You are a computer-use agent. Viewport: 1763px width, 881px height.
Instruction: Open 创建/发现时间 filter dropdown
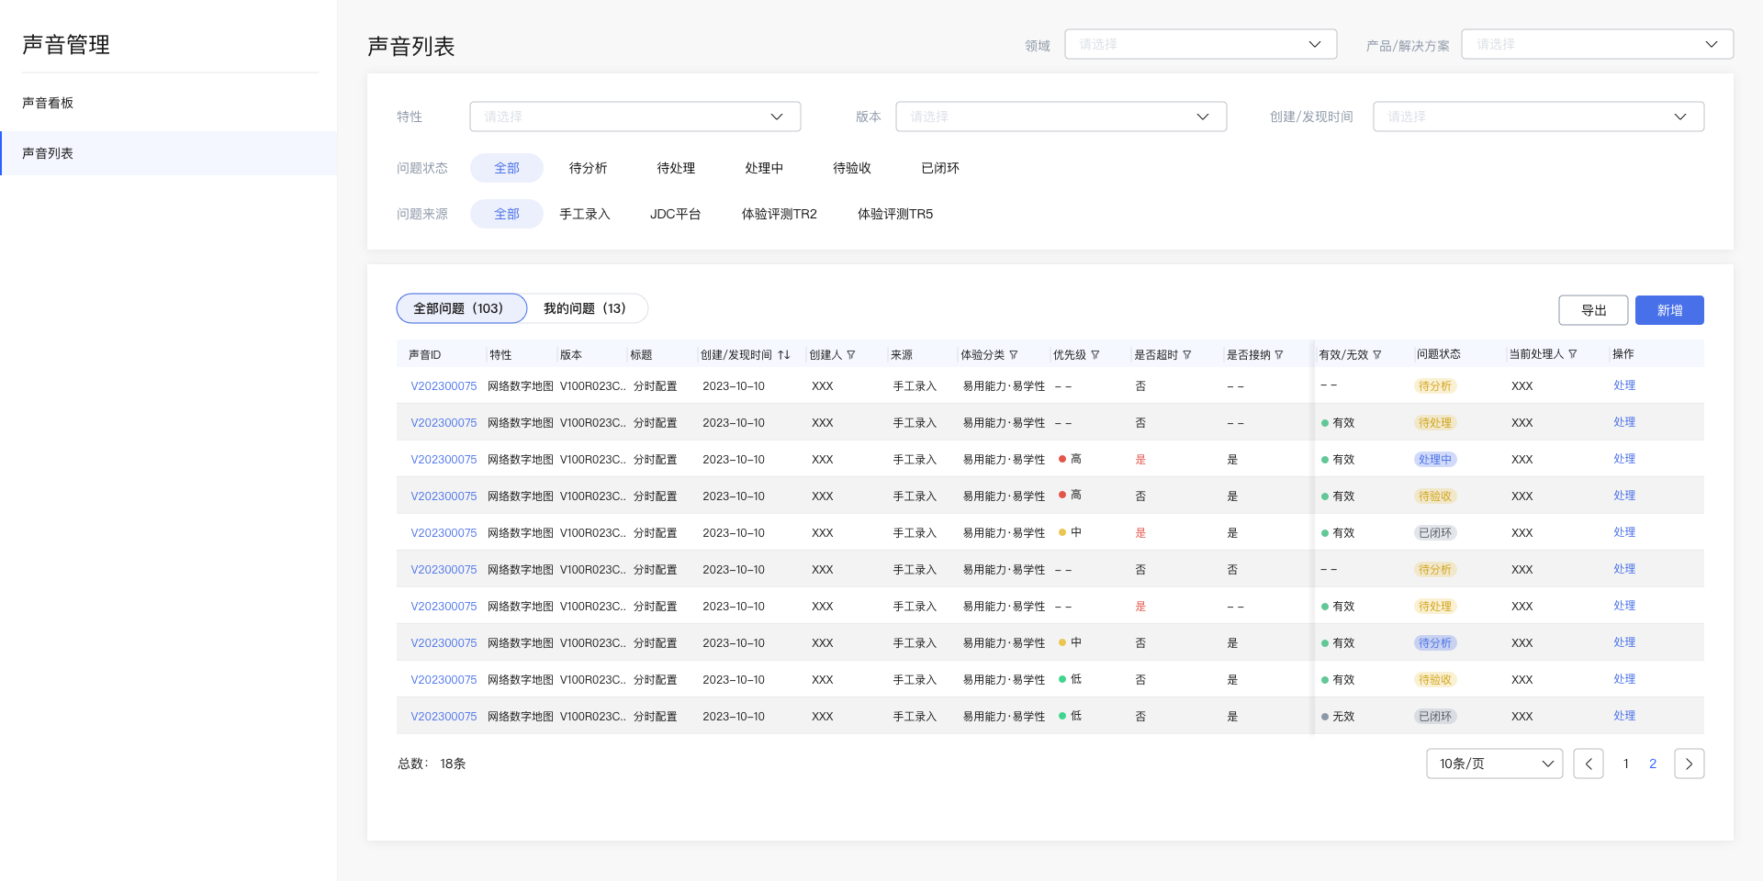[x=1539, y=117]
